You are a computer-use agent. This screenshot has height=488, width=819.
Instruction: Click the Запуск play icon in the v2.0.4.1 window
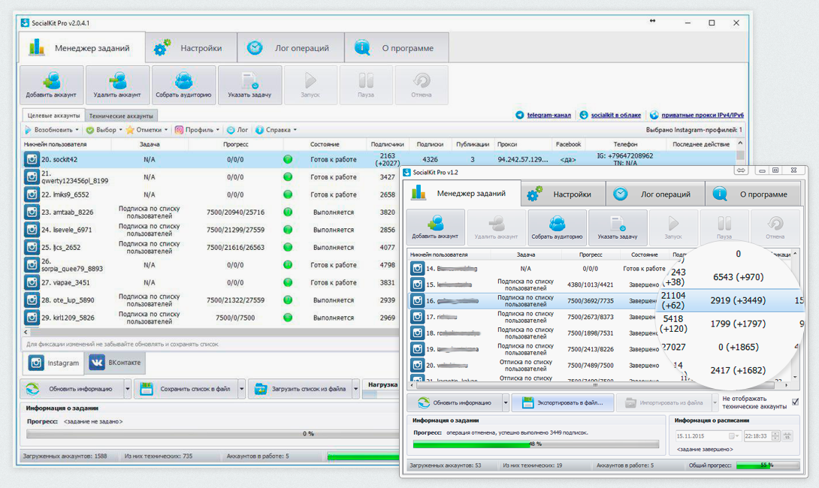(310, 80)
